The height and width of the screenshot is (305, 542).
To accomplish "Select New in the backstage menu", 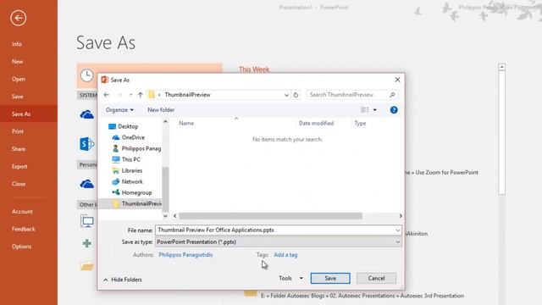I will [17, 62].
